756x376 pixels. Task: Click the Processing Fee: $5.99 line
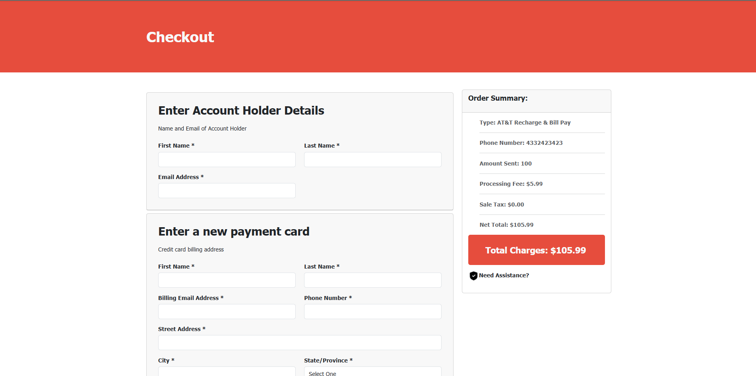click(511, 184)
